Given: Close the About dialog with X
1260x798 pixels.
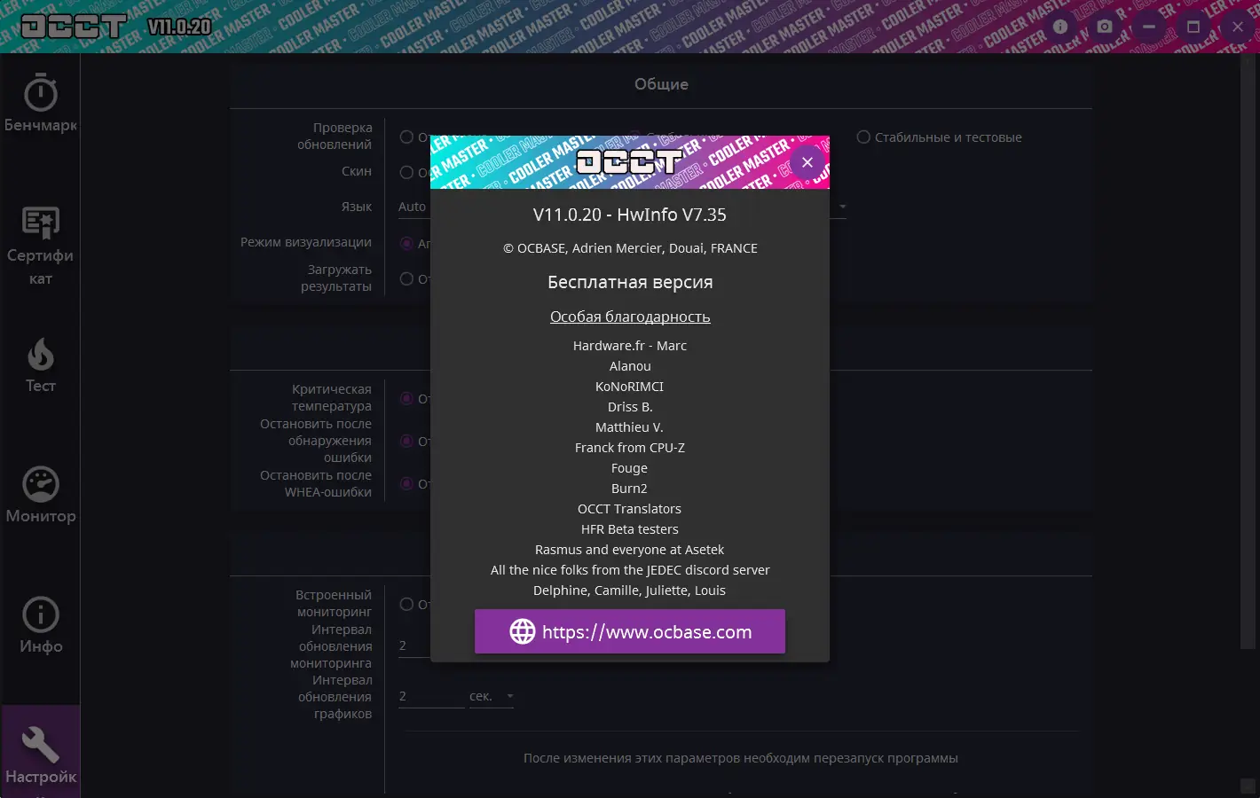Looking at the screenshot, I should tap(807, 162).
